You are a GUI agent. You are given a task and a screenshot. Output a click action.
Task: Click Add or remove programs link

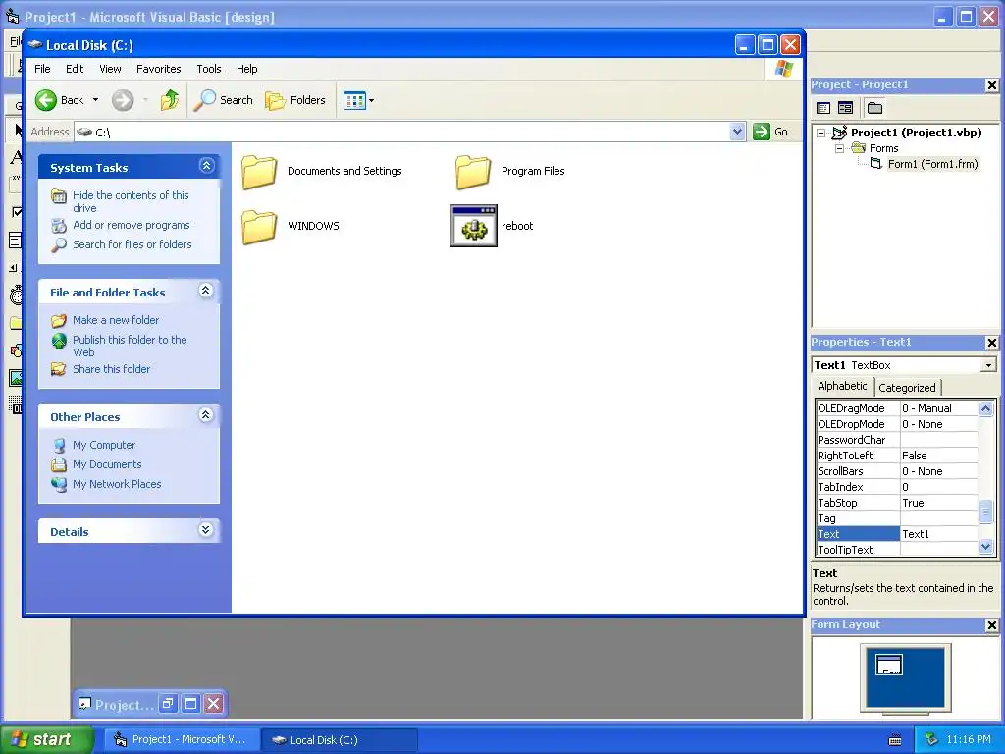132,225
